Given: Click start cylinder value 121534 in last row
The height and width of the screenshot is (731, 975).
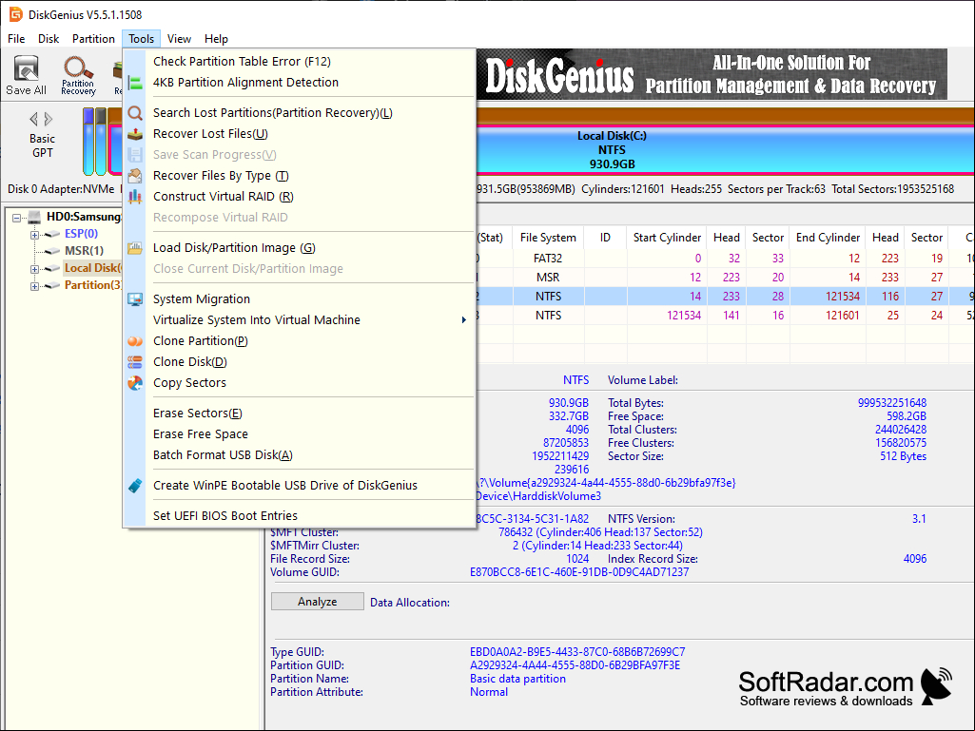Looking at the screenshot, I should 684,316.
